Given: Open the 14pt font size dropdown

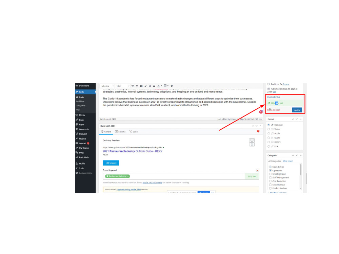Looking at the screenshot, I should pyautogui.click(x=123, y=86).
